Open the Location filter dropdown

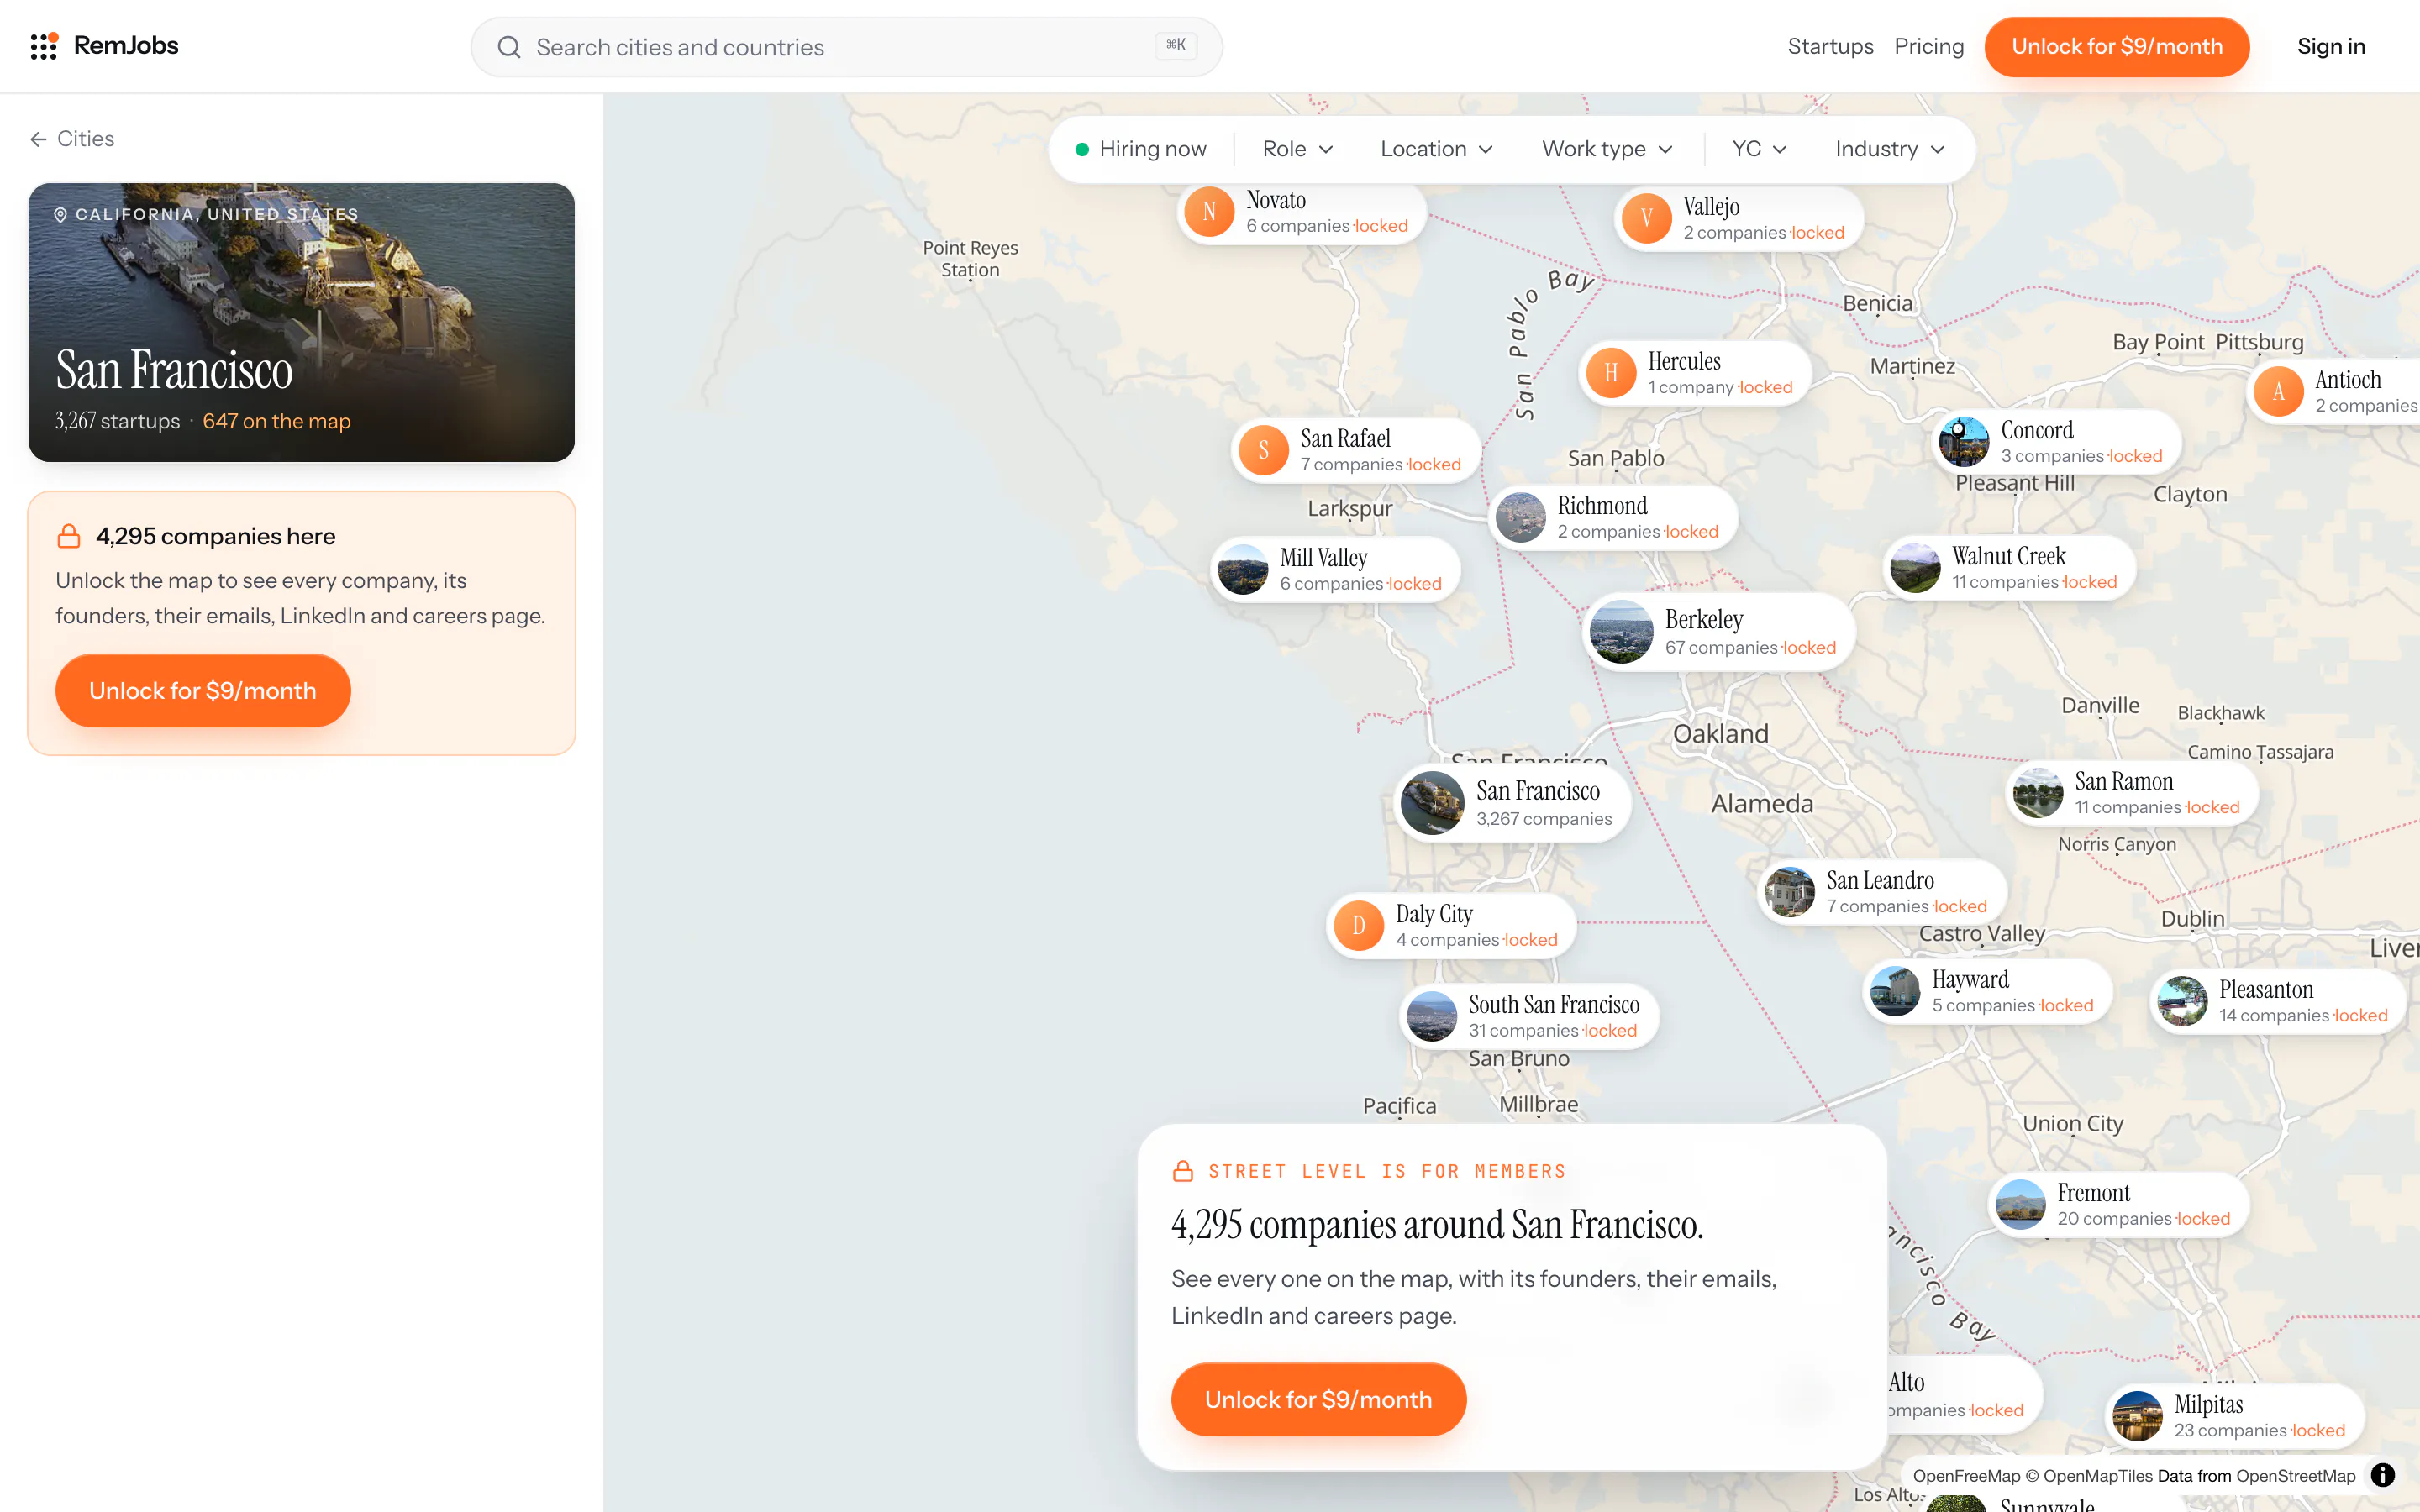click(x=1436, y=149)
